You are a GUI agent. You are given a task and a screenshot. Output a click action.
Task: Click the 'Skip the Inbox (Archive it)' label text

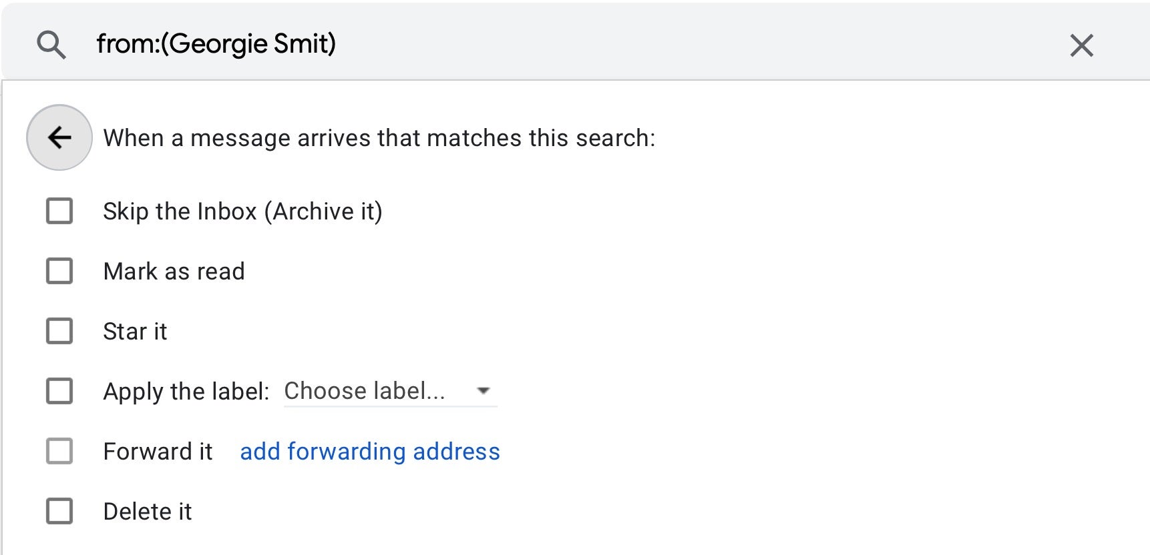click(x=242, y=211)
